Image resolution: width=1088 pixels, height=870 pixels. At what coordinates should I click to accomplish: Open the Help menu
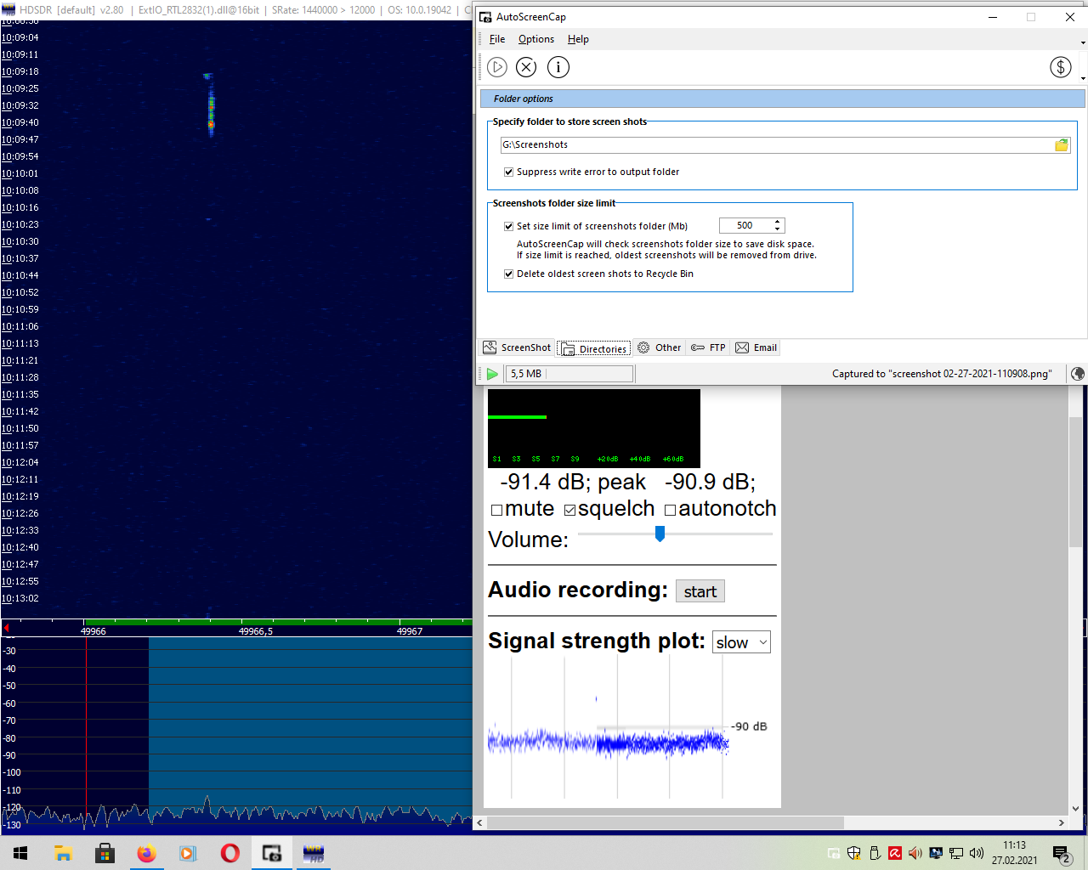(578, 39)
